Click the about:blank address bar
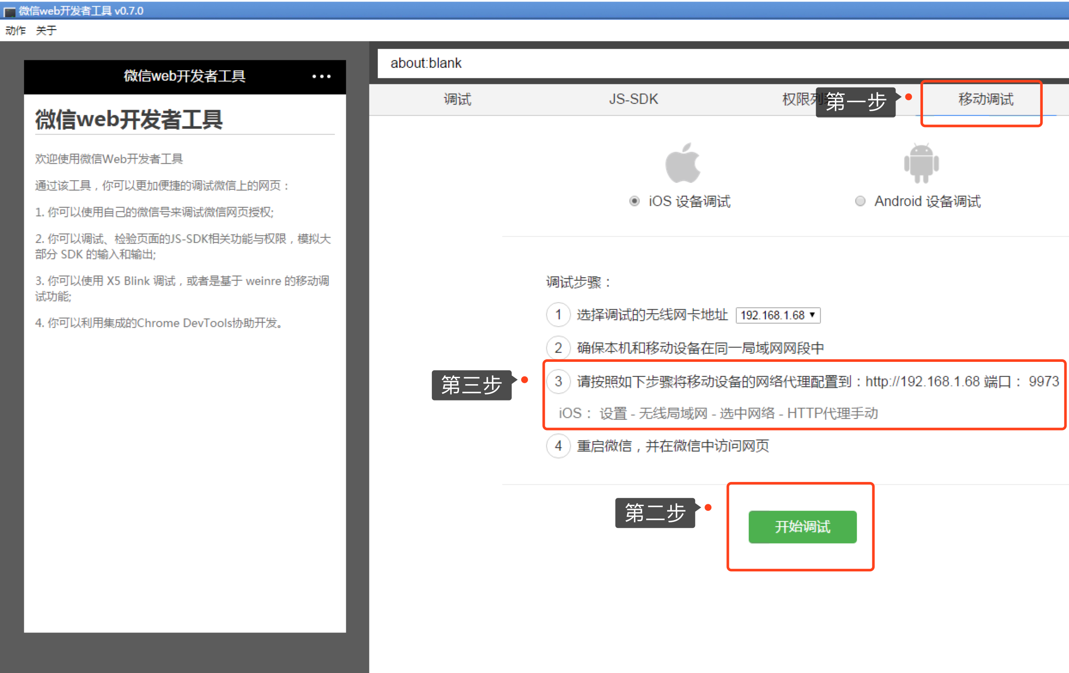This screenshot has height=673, width=1069. (x=723, y=63)
